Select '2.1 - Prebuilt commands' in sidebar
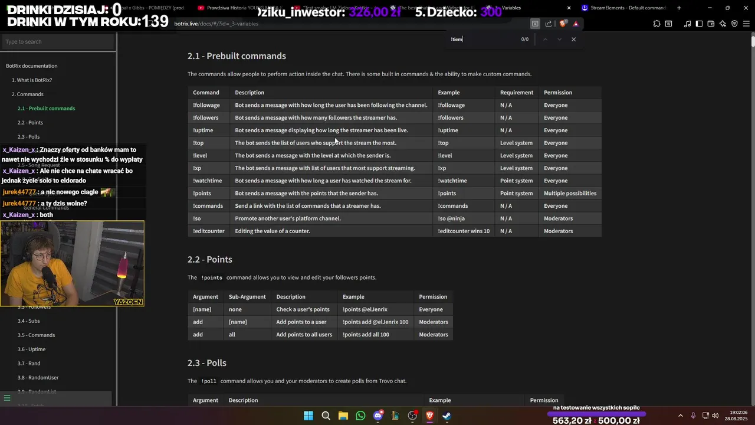Image resolution: width=755 pixels, height=425 pixels. (46, 108)
